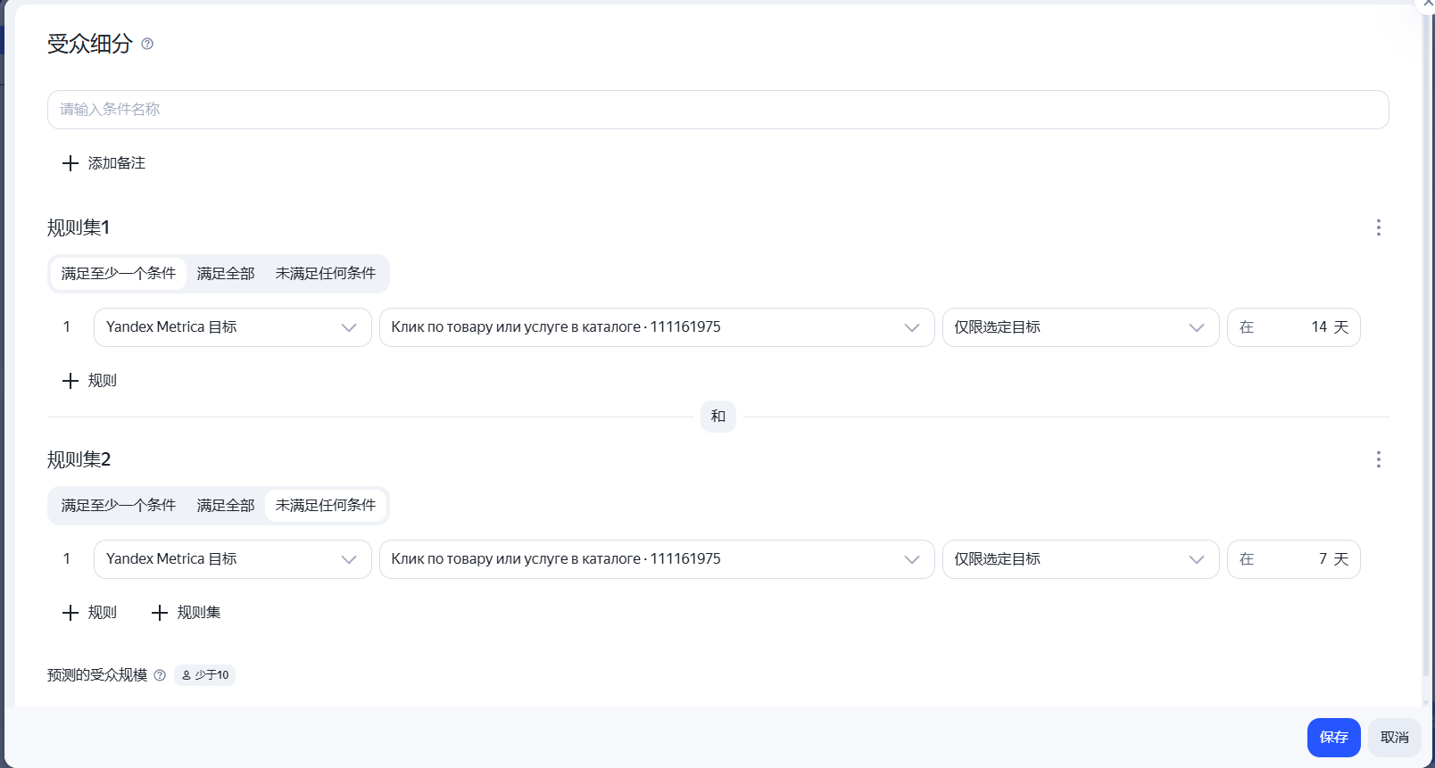
Task: Open three-dot menu for 规则集2
Action: [x=1378, y=459]
